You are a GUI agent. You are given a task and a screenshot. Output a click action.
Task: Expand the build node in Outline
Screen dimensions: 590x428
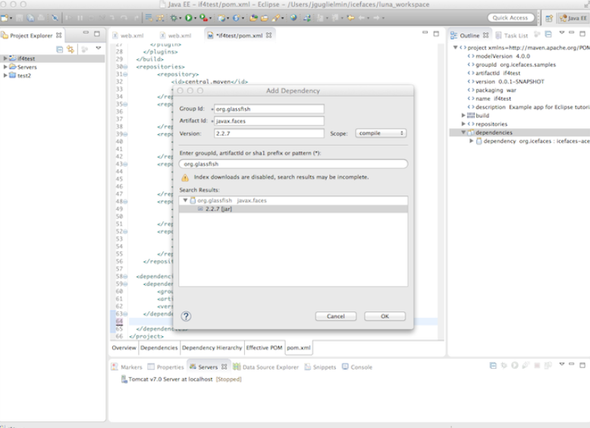pos(463,115)
